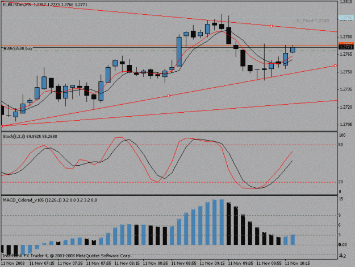
Task: Click the 1.2735 price axis label
Action: tap(346, 89)
